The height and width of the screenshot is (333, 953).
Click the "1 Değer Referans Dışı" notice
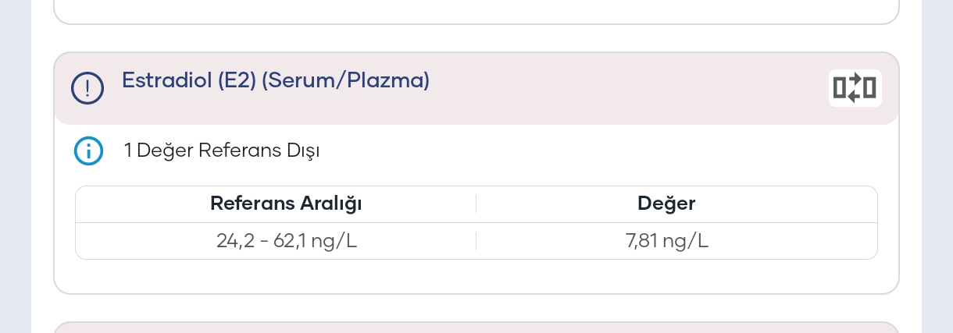222,151
